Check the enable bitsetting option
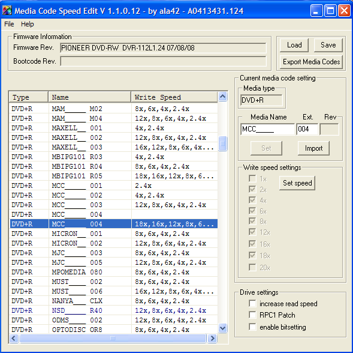This screenshot has width=353, height=353. 252,327
